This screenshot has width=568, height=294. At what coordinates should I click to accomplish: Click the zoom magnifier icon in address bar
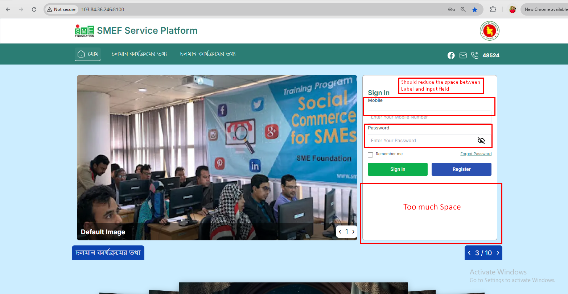463,9
